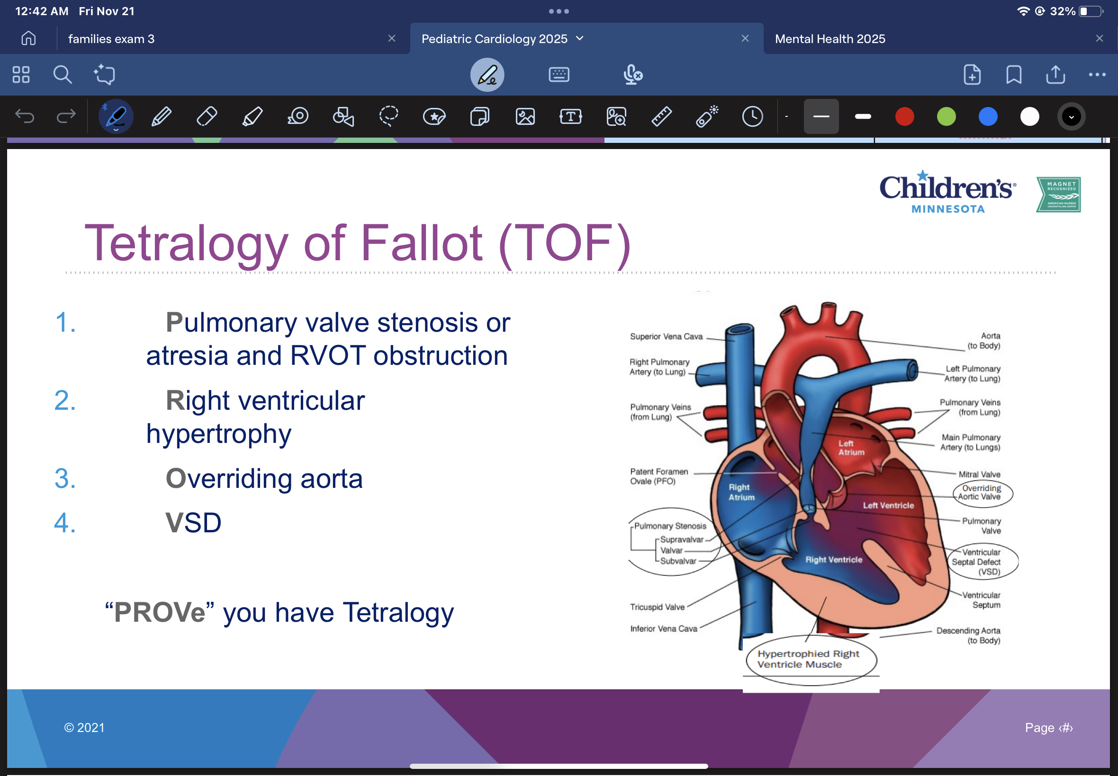Switch to the Mental Health 2025 tab
The height and width of the screenshot is (776, 1118).
click(x=830, y=38)
